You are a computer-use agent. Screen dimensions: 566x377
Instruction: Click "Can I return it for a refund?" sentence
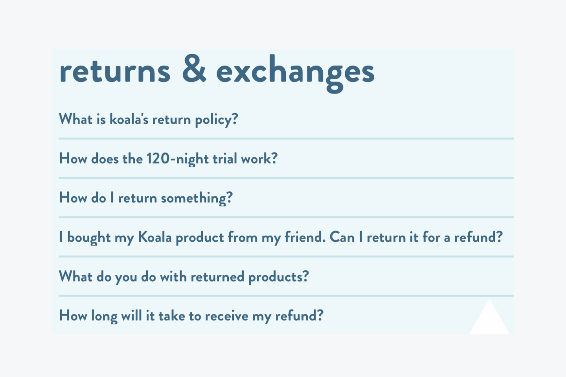click(x=416, y=237)
